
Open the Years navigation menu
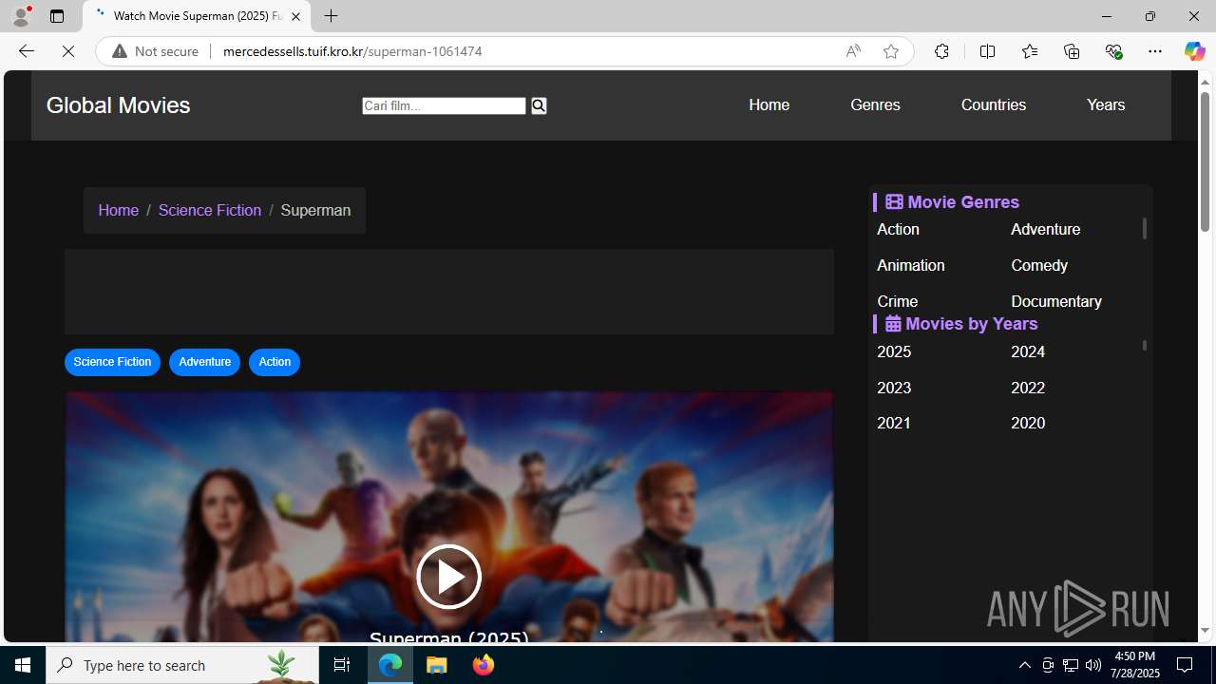pos(1106,104)
